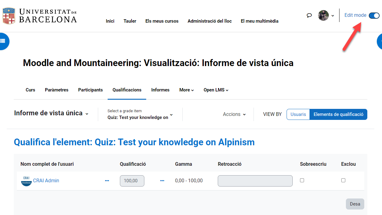Click the Retroacció feedback text field

click(x=255, y=181)
